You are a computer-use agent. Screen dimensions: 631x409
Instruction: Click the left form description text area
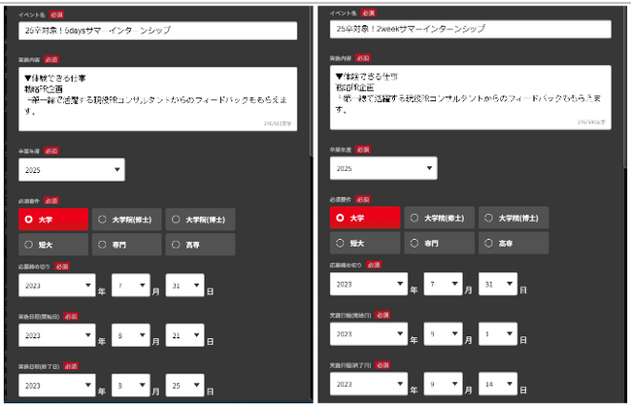coord(157,99)
